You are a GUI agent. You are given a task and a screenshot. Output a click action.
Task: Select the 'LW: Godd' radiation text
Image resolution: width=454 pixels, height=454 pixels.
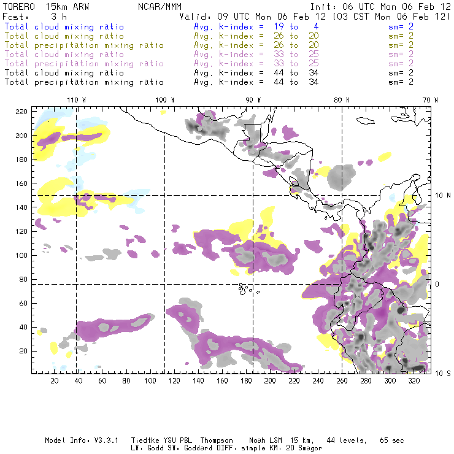coord(147,448)
